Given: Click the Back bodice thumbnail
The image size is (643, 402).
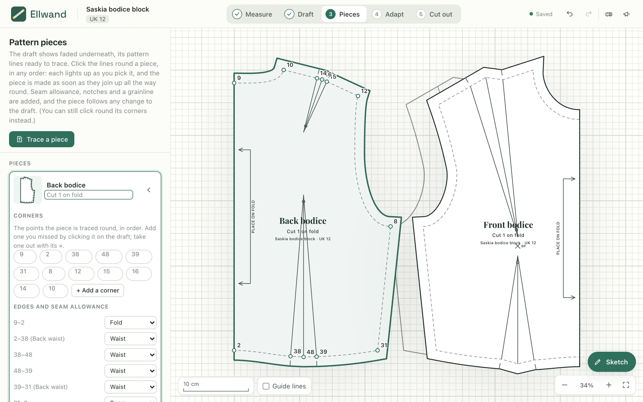Looking at the screenshot, I should tap(28, 190).
